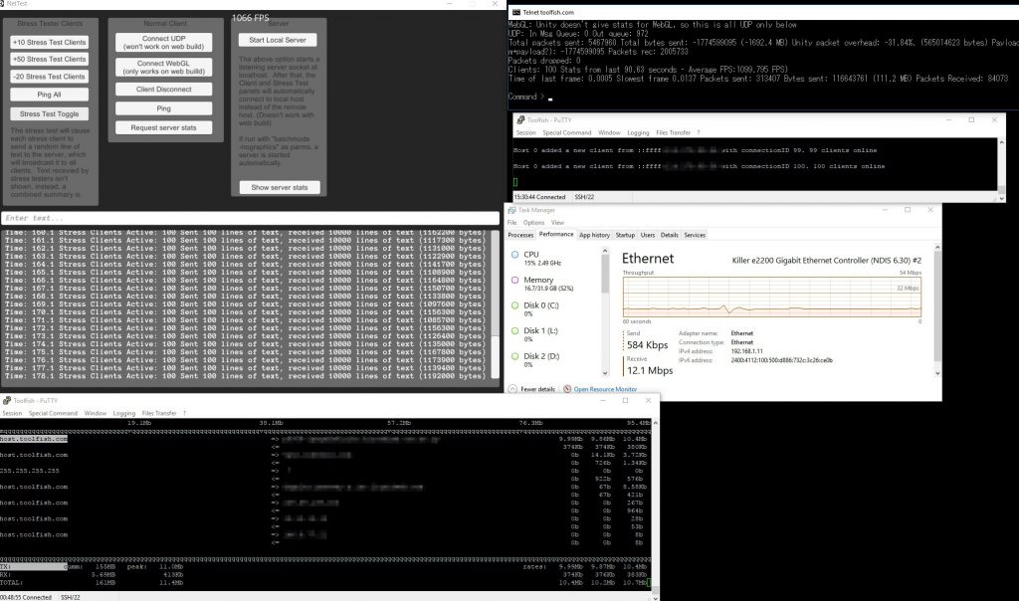Open the Task Manager Options menu
The width and height of the screenshot is (1019, 601).
click(533, 223)
